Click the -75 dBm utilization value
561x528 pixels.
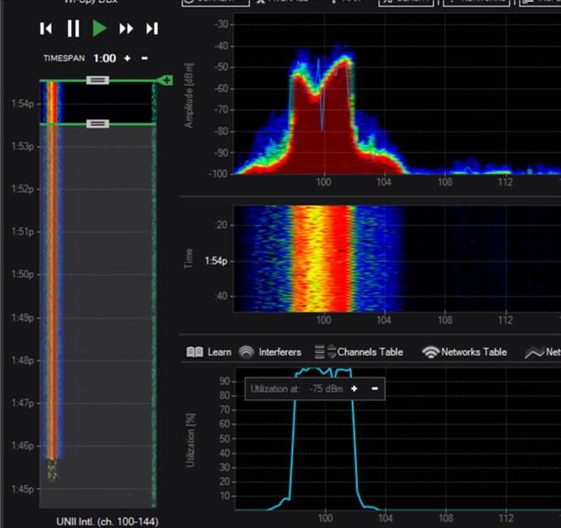point(326,388)
